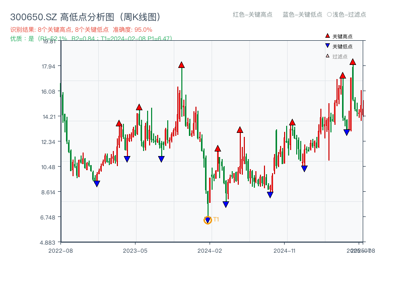The image size is (403, 302).
Task: Click the green 优质 result line
Action: pos(91,38)
